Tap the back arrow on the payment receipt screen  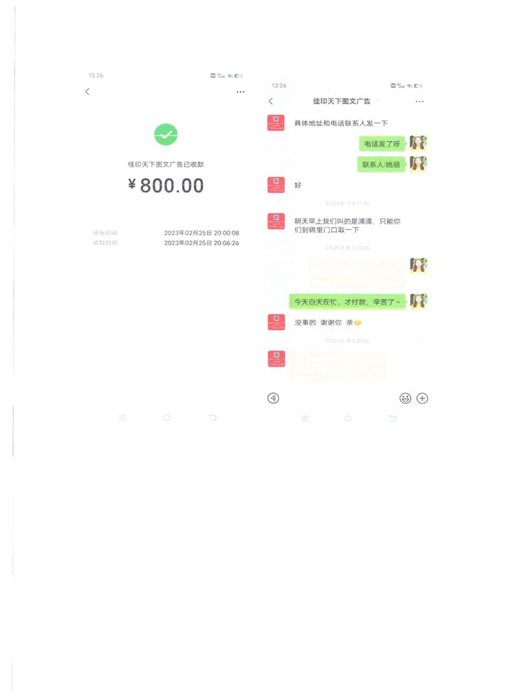click(x=87, y=91)
